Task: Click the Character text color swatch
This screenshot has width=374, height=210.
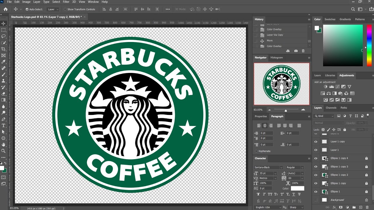Action: (297, 188)
